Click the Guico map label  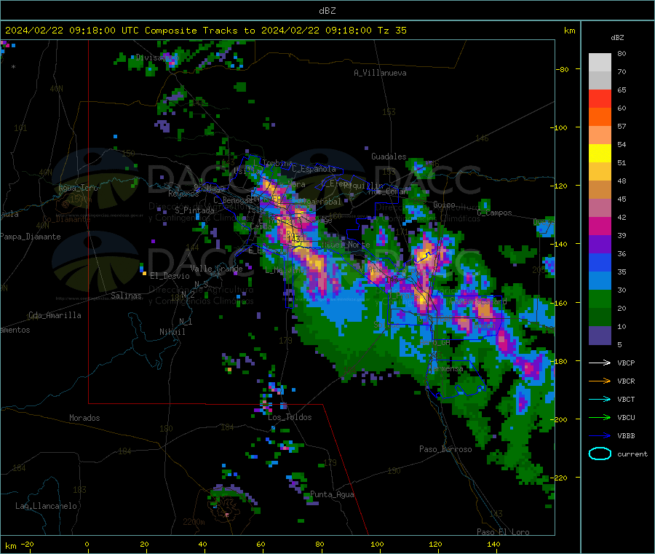pos(444,205)
